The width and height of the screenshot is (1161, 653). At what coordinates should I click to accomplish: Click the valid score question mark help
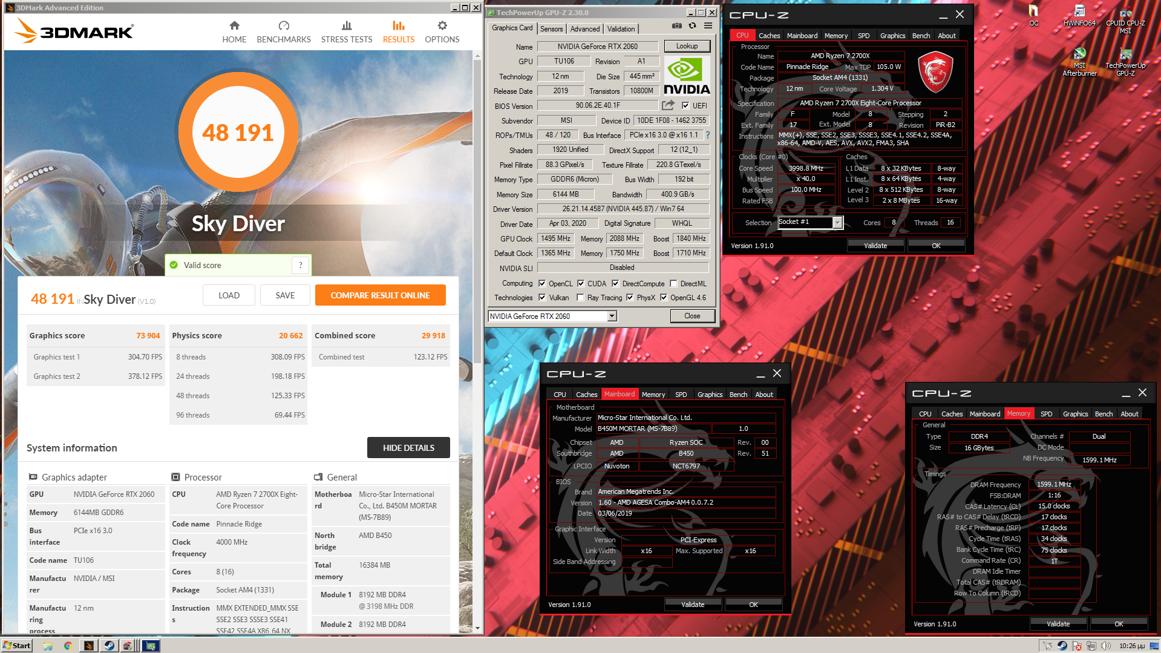click(x=301, y=265)
